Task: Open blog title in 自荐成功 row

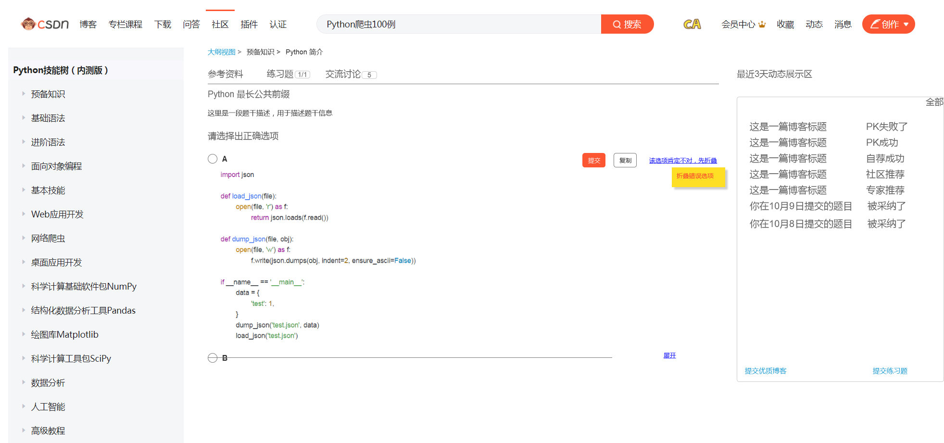Action: [x=788, y=158]
